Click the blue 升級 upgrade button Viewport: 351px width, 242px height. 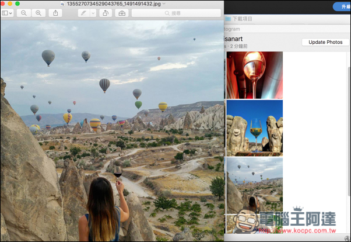pos(342,6)
